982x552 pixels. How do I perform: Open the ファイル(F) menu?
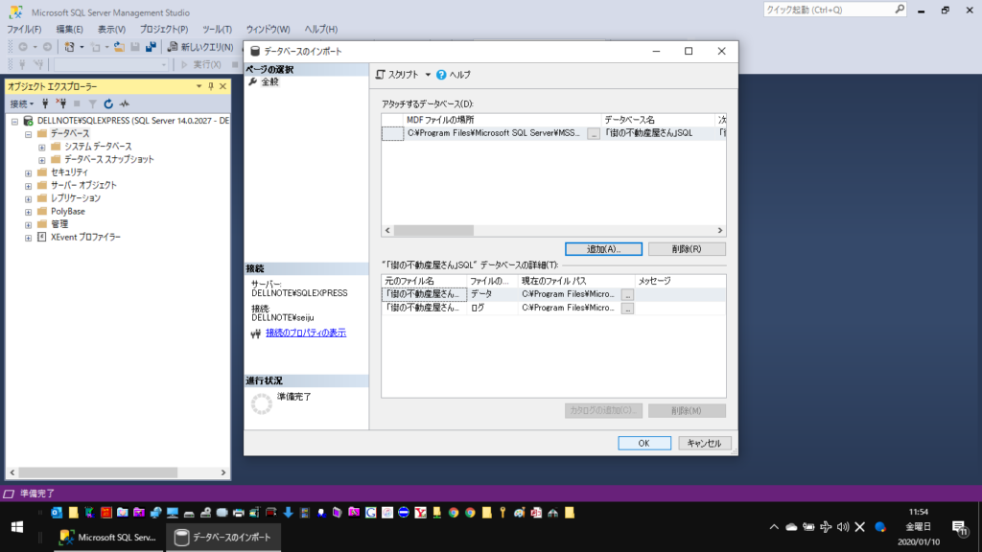coord(24,30)
